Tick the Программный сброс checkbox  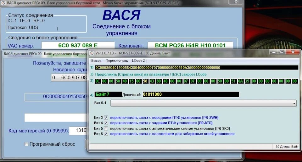tap(26, 144)
